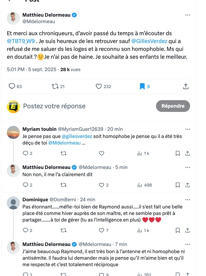
Task: Share the main post via the share icon
Action: [x=186, y=86]
